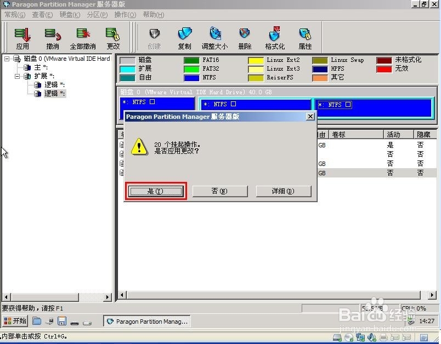The width and height of the screenshot is (441, 344).
Task: Click the 删除 (Delete) partition icon
Action: pos(245,38)
